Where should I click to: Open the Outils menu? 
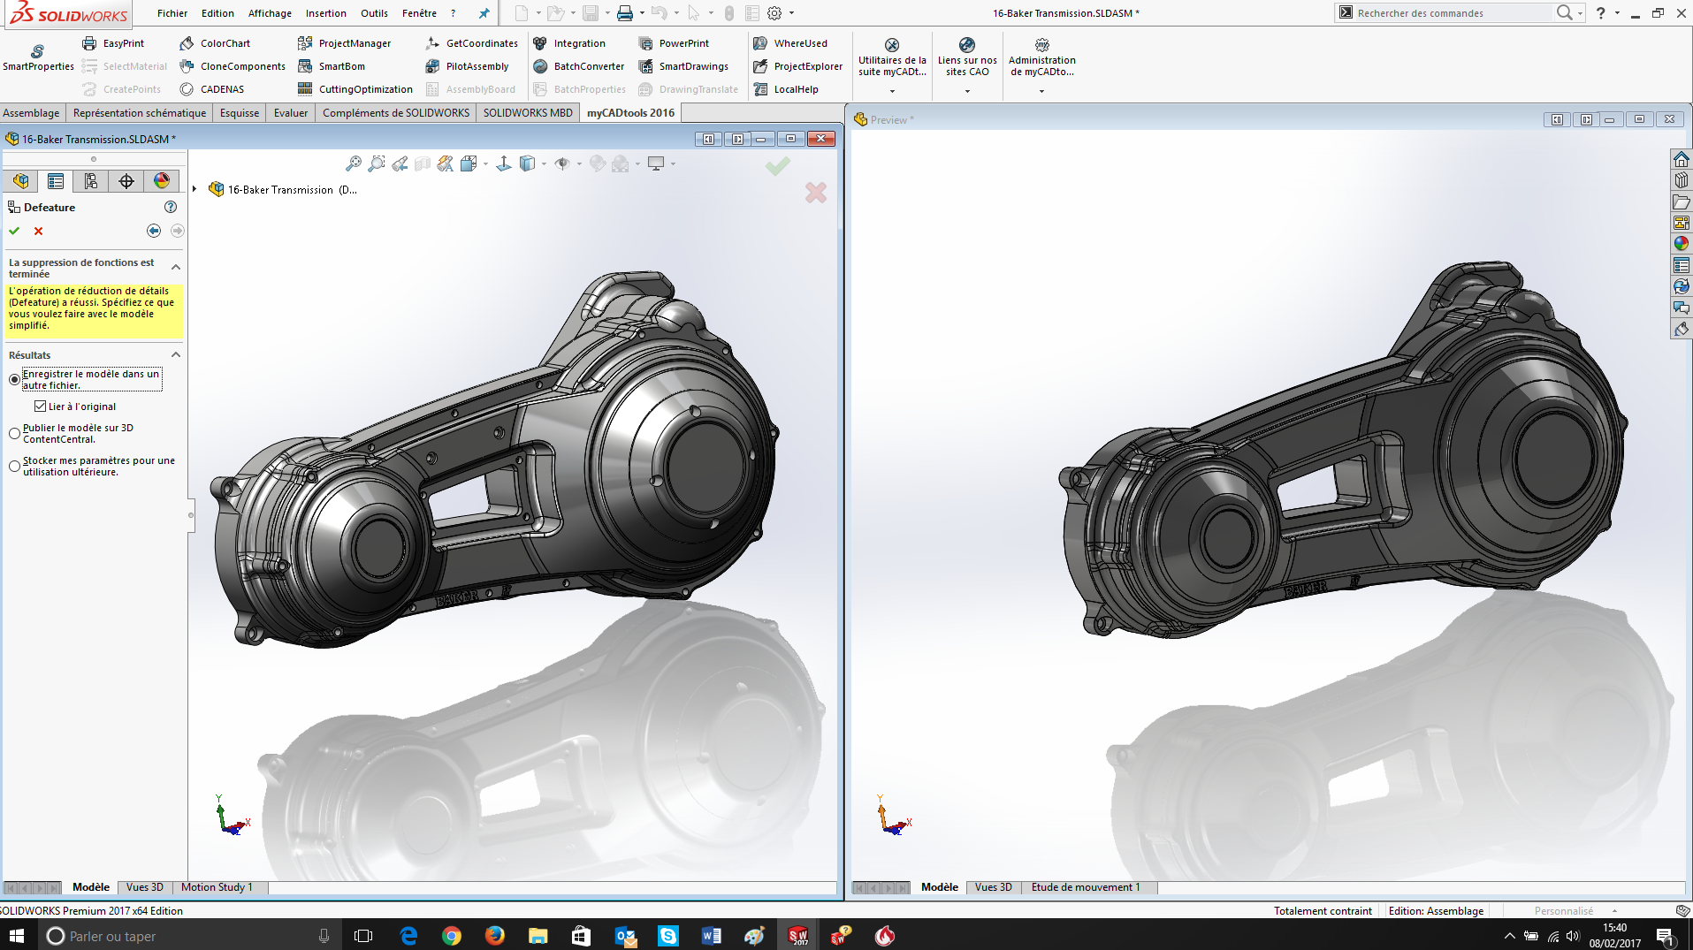pos(374,13)
